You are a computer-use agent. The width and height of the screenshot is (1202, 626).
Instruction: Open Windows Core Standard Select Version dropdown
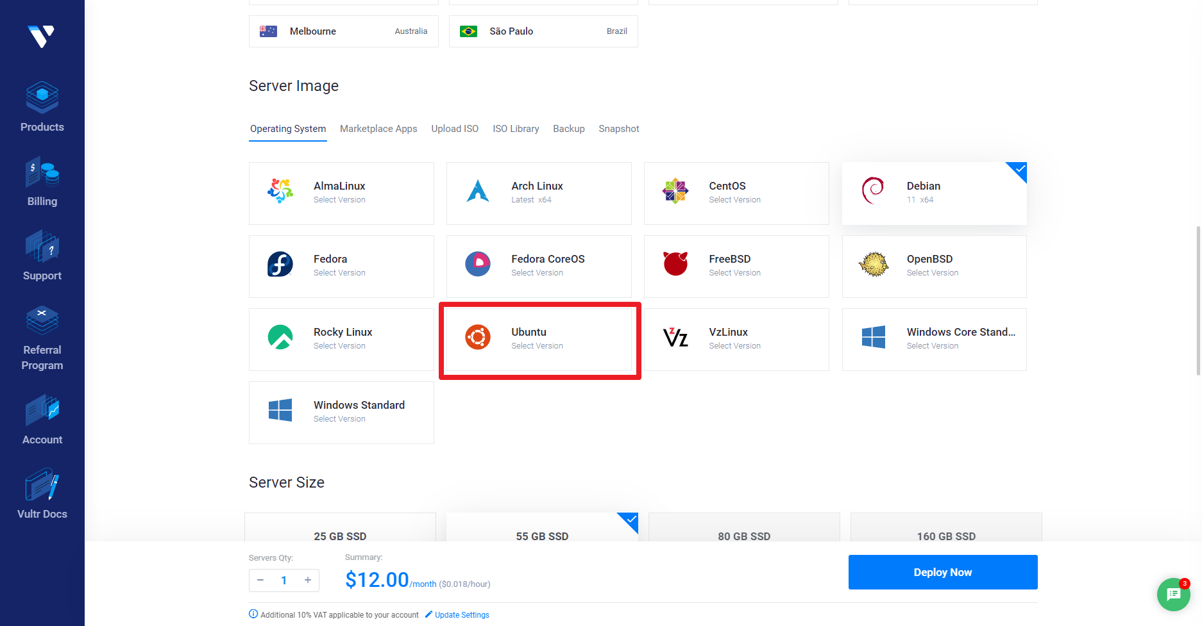[x=932, y=346]
